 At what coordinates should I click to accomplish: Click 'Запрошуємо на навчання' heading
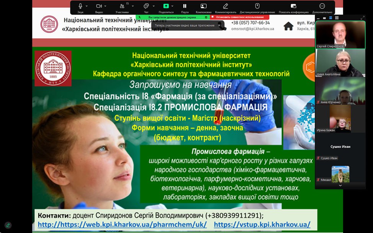point(180,85)
